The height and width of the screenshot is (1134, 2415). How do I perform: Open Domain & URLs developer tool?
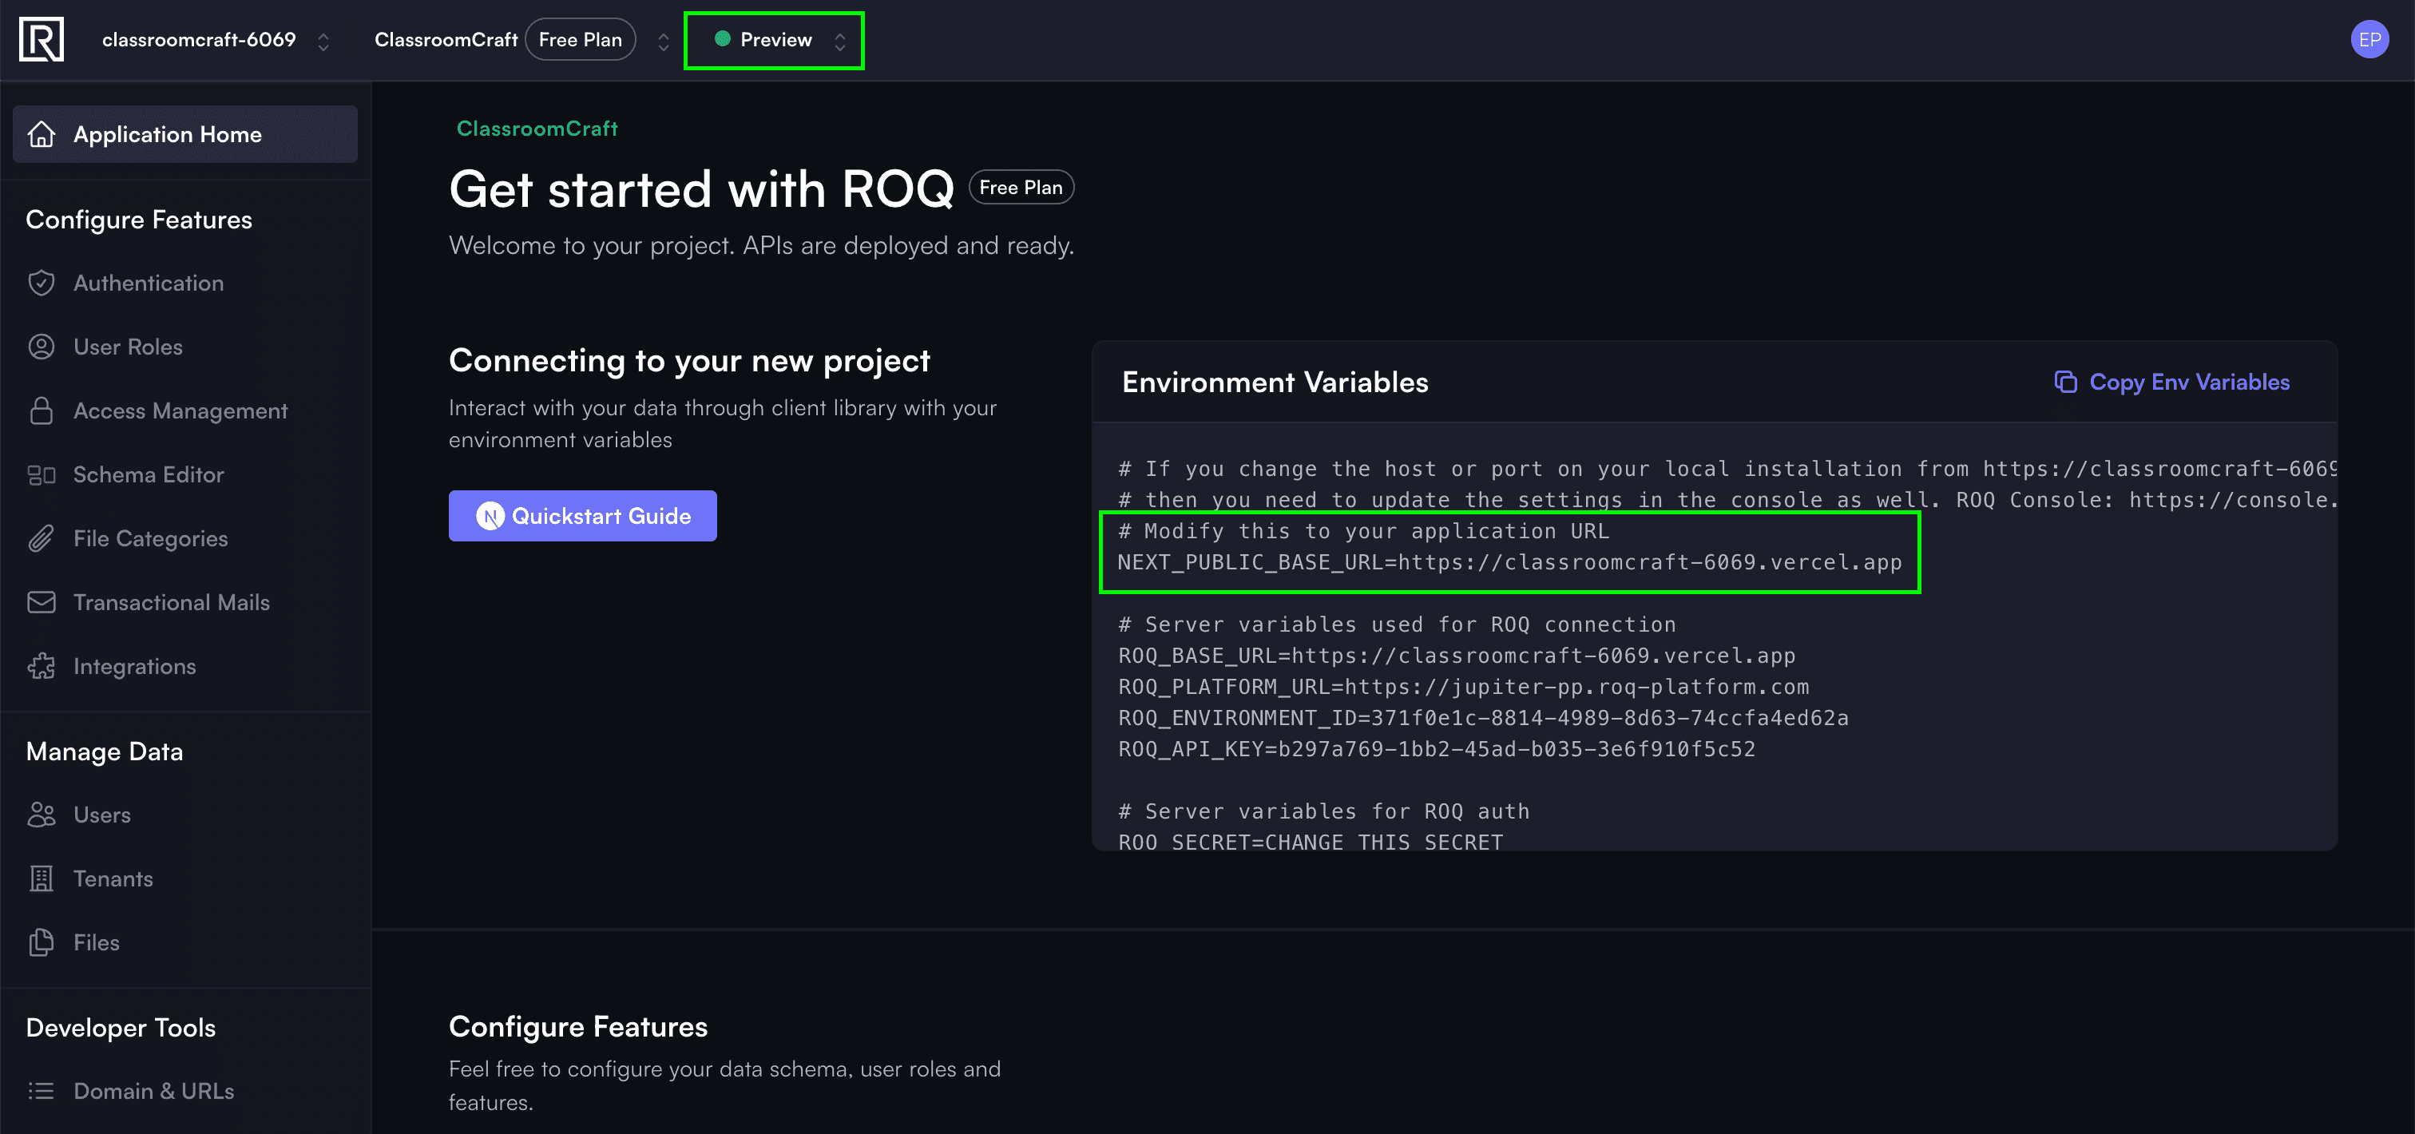pyautogui.click(x=185, y=1091)
